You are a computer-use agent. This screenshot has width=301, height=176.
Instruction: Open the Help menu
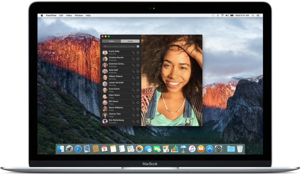click(88, 15)
